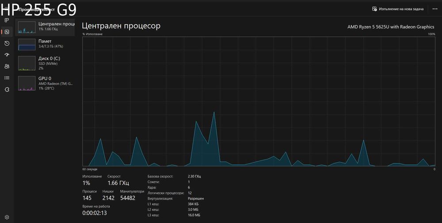Select the Performance sidebar icon
Viewport: 442px width, 223px height.
7,32
